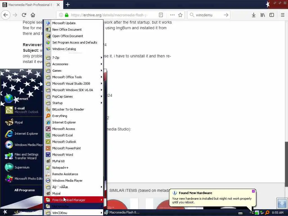Show site information icon in the address bar
288x216 pixels.
pyautogui.click(x=61, y=15)
